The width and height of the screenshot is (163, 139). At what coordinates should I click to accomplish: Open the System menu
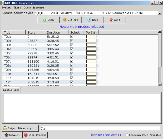pos(6,8)
